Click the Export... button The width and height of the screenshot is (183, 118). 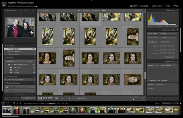pyautogui.click(x=28, y=98)
